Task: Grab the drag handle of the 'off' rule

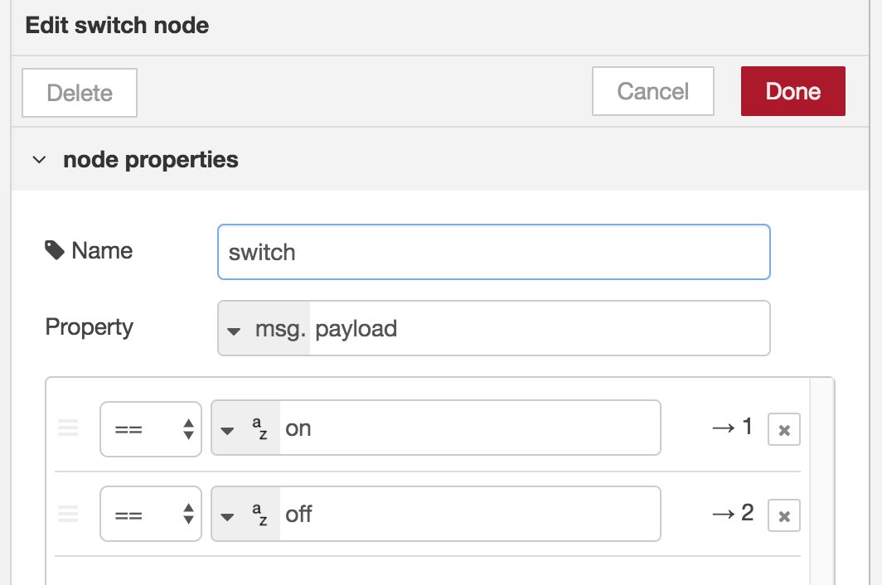Action: 68,515
